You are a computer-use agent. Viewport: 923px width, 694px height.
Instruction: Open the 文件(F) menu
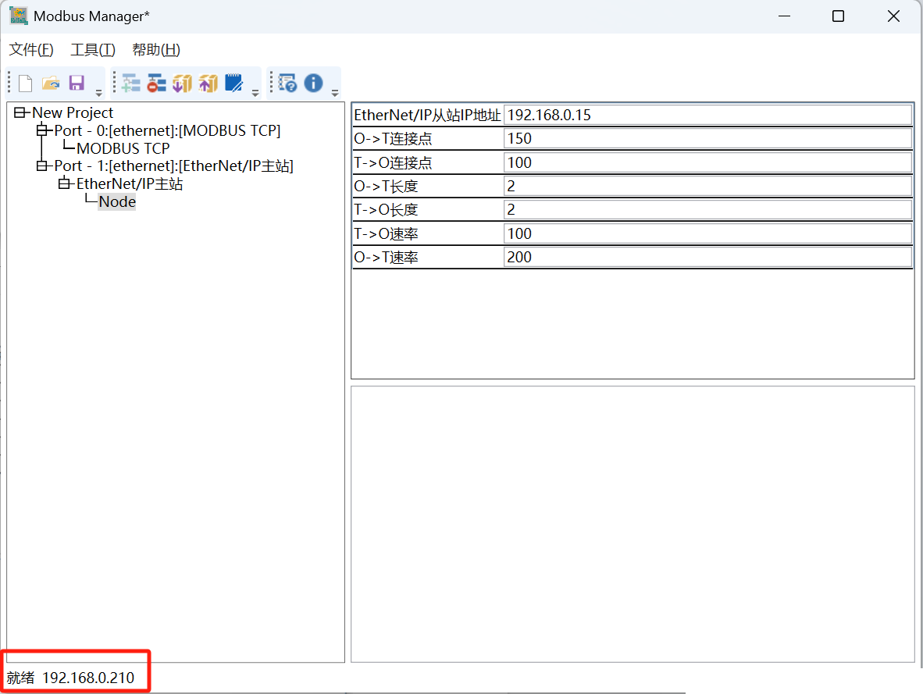pyautogui.click(x=31, y=50)
